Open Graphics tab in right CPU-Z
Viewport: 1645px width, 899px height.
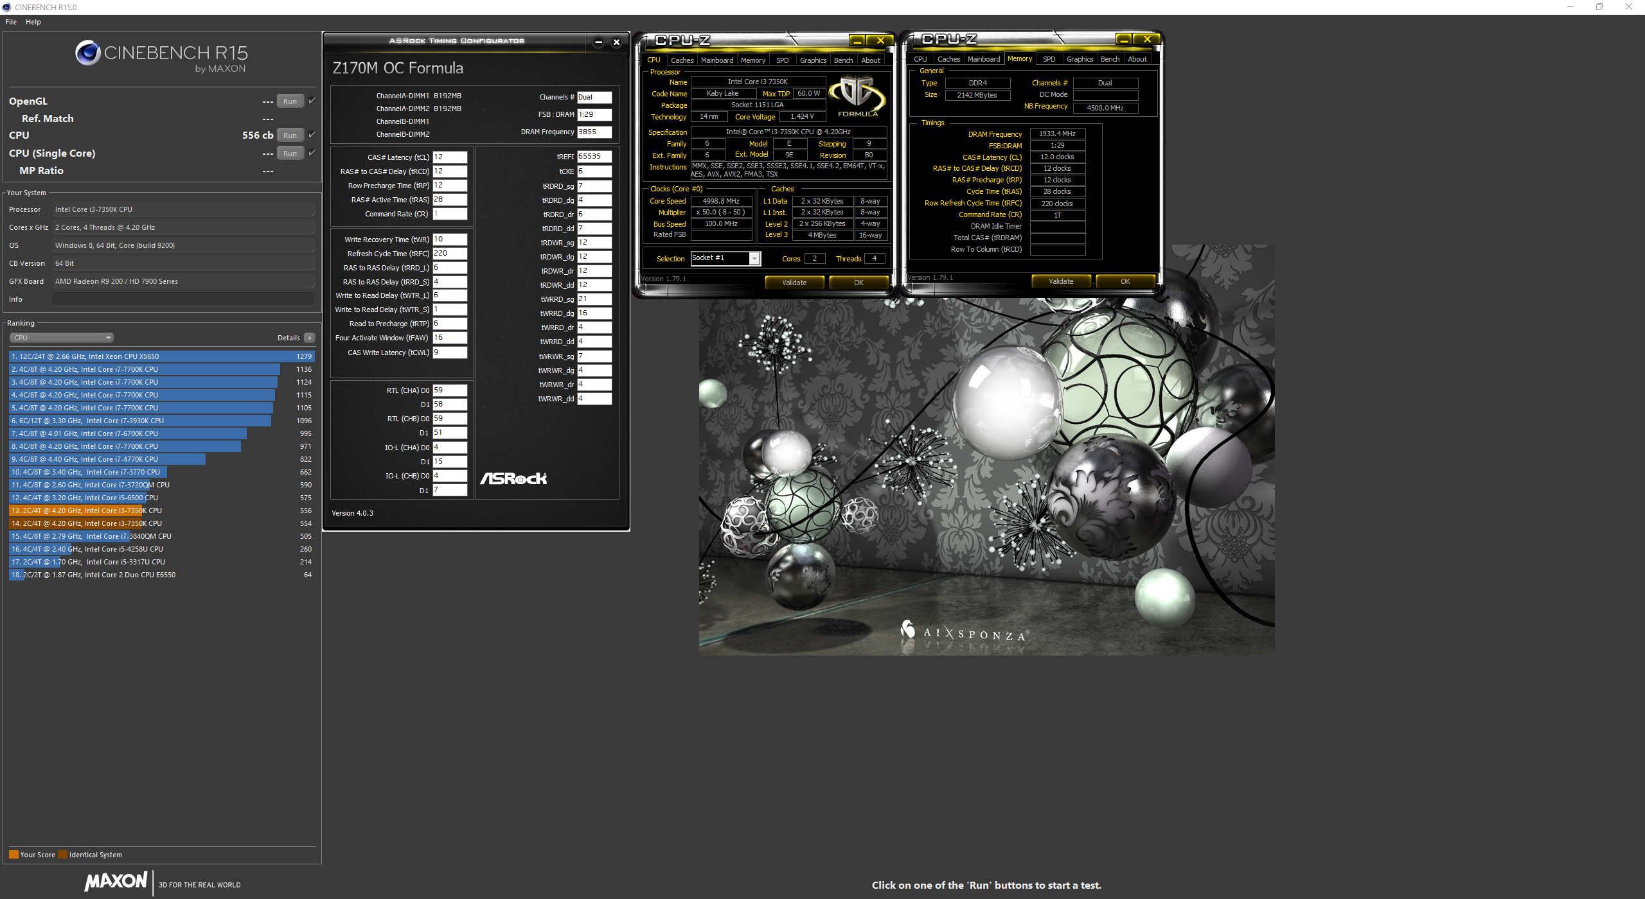click(x=1080, y=59)
